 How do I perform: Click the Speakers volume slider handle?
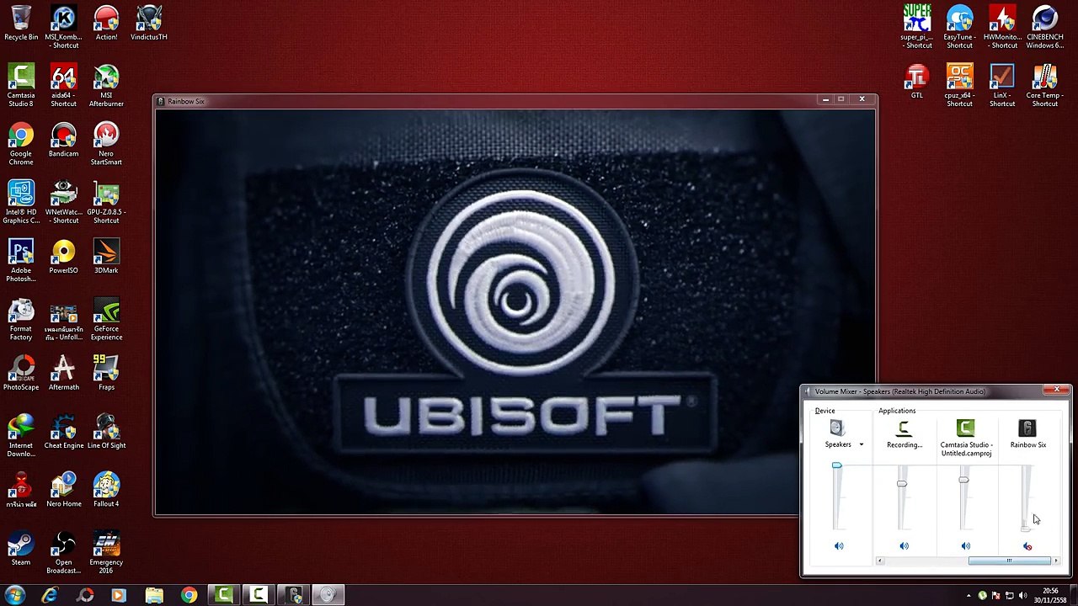[836, 465]
